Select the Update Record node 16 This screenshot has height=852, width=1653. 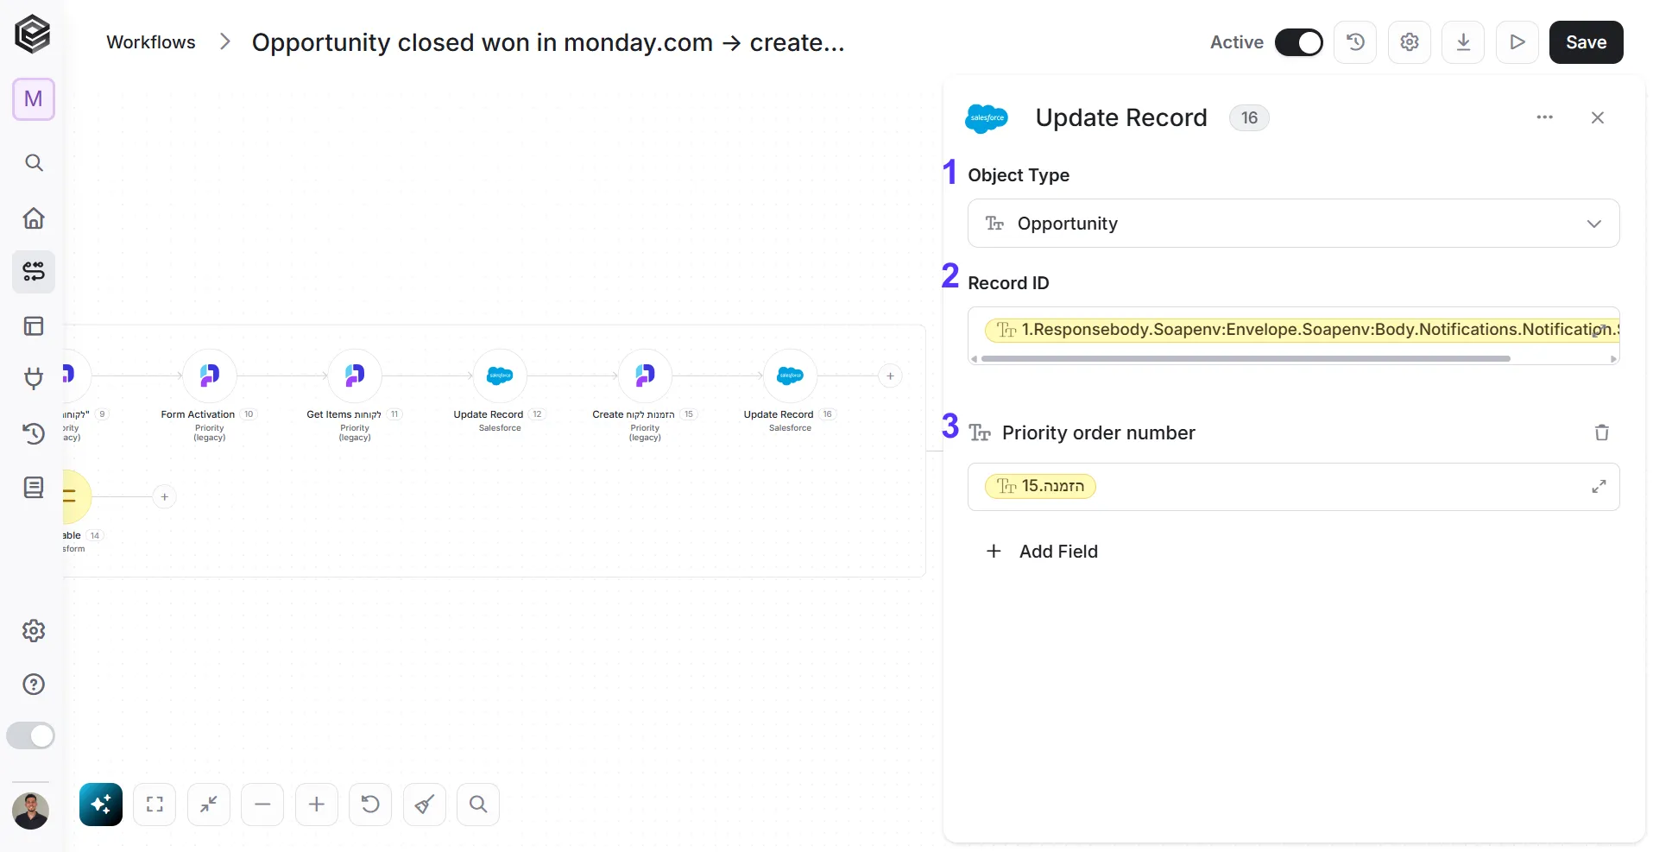coord(790,376)
